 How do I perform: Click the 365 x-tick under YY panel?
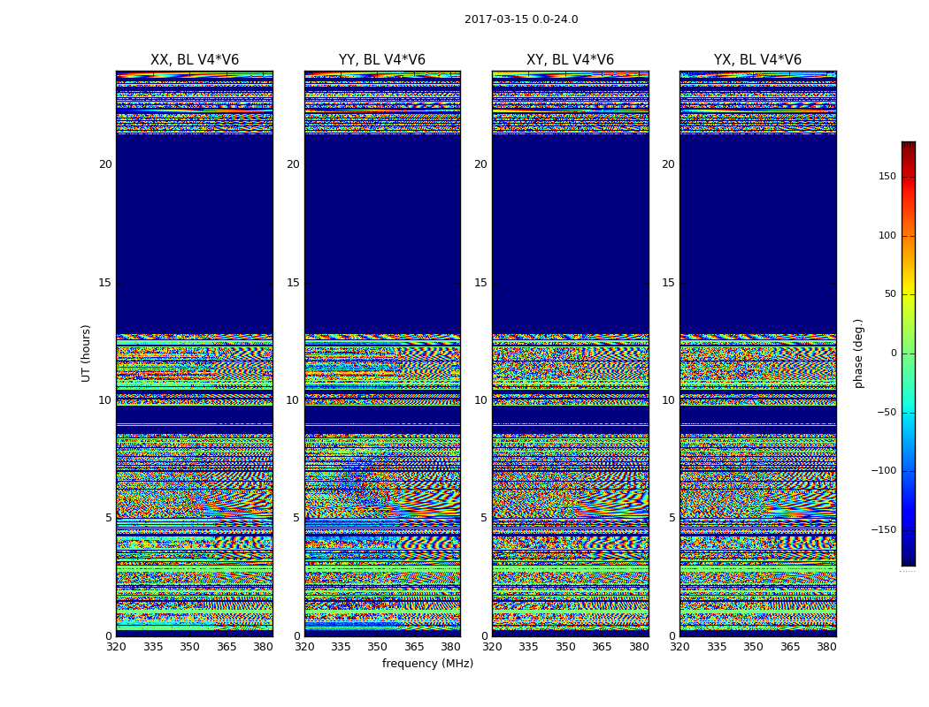pos(414,647)
